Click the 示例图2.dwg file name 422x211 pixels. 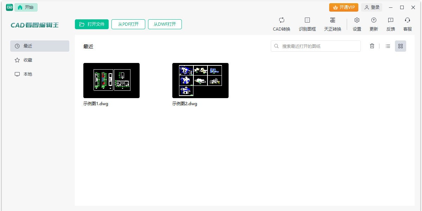[x=185, y=104]
